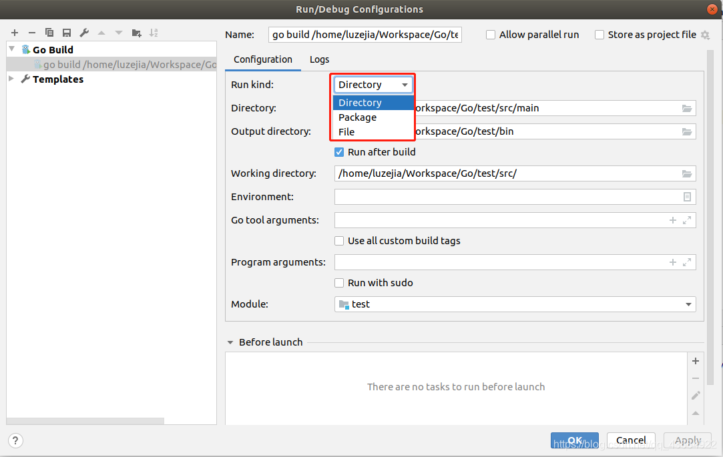Expand the Program arguments field
The height and width of the screenshot is (457, 723).
pyautogui.click(x=687, y=262)
